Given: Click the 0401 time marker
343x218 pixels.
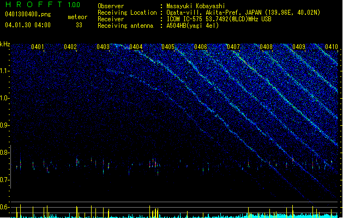Looking at the screenshot, I should tap(38, 47).
